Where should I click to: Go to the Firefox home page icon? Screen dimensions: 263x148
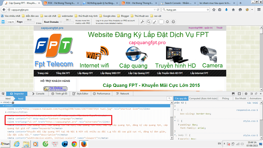(233, 10)
